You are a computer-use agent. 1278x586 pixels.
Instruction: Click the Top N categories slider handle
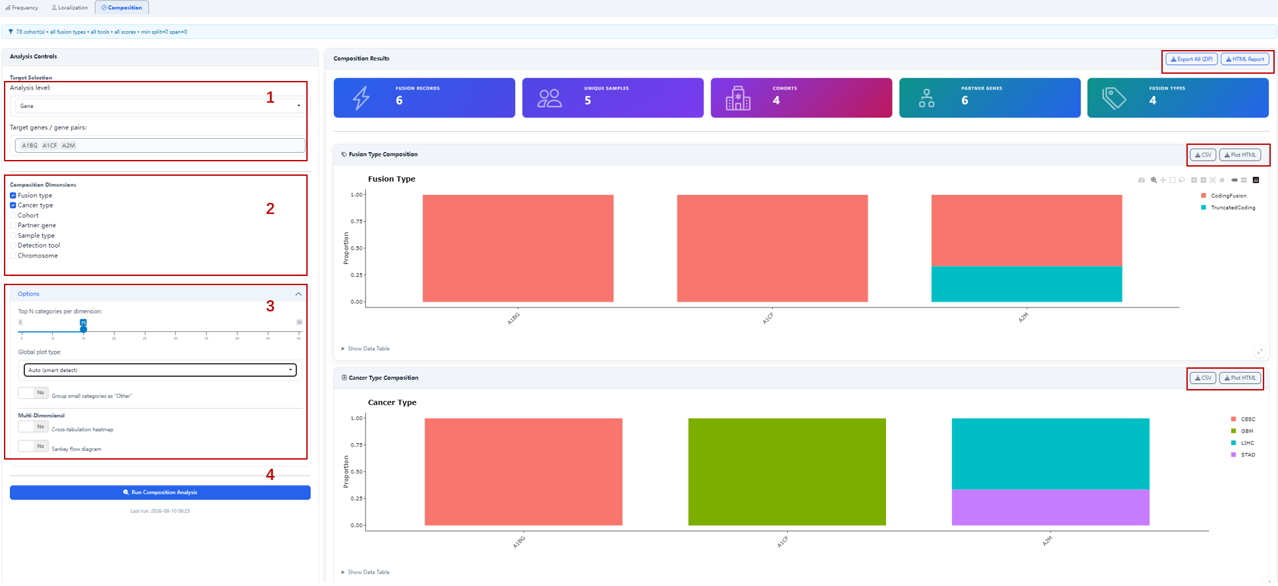tap(83, 329)
